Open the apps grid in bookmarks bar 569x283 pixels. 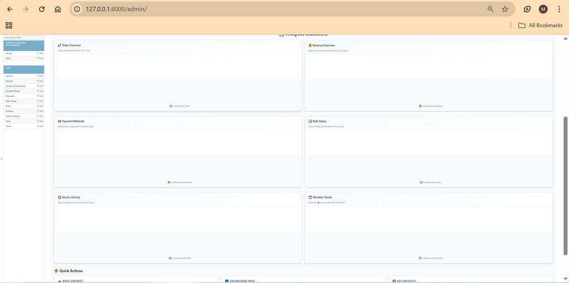tap(9, 25)
